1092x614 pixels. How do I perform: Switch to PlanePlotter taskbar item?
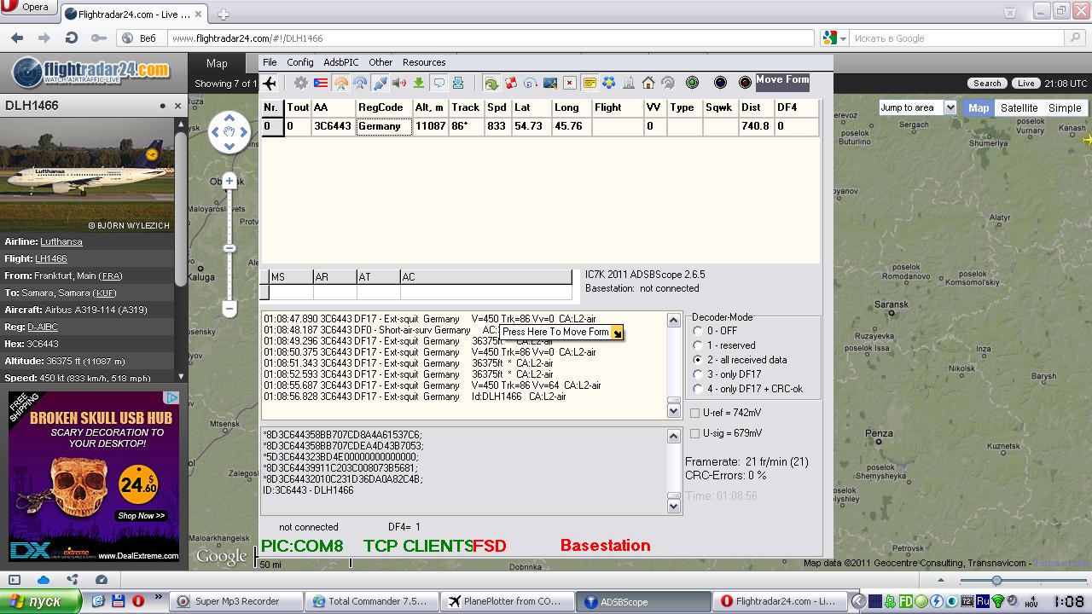pos(508,601)
